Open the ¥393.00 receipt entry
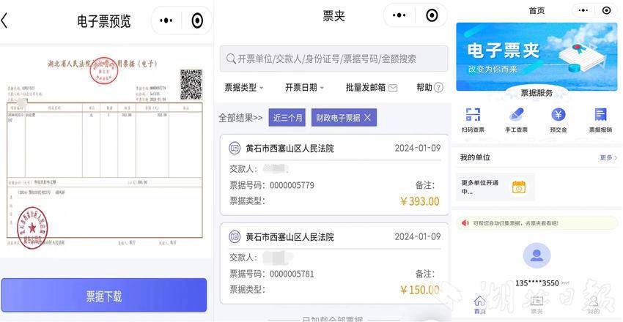This screenshot has height=322, width=623. (333, 175)
